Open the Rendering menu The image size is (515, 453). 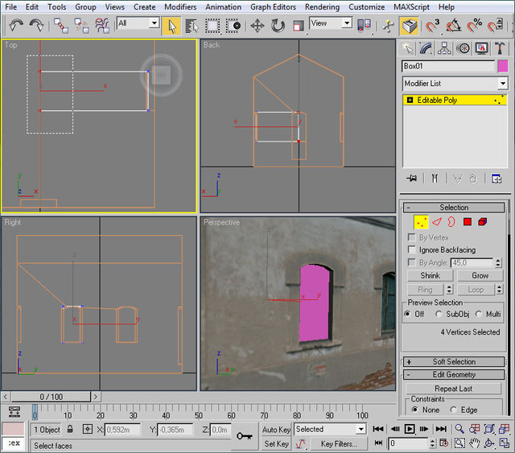322,6
